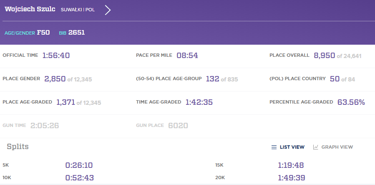This screenshot has height=185, width=375.
Task: Click the F50 age/gender value
Action: pos(43,32)
